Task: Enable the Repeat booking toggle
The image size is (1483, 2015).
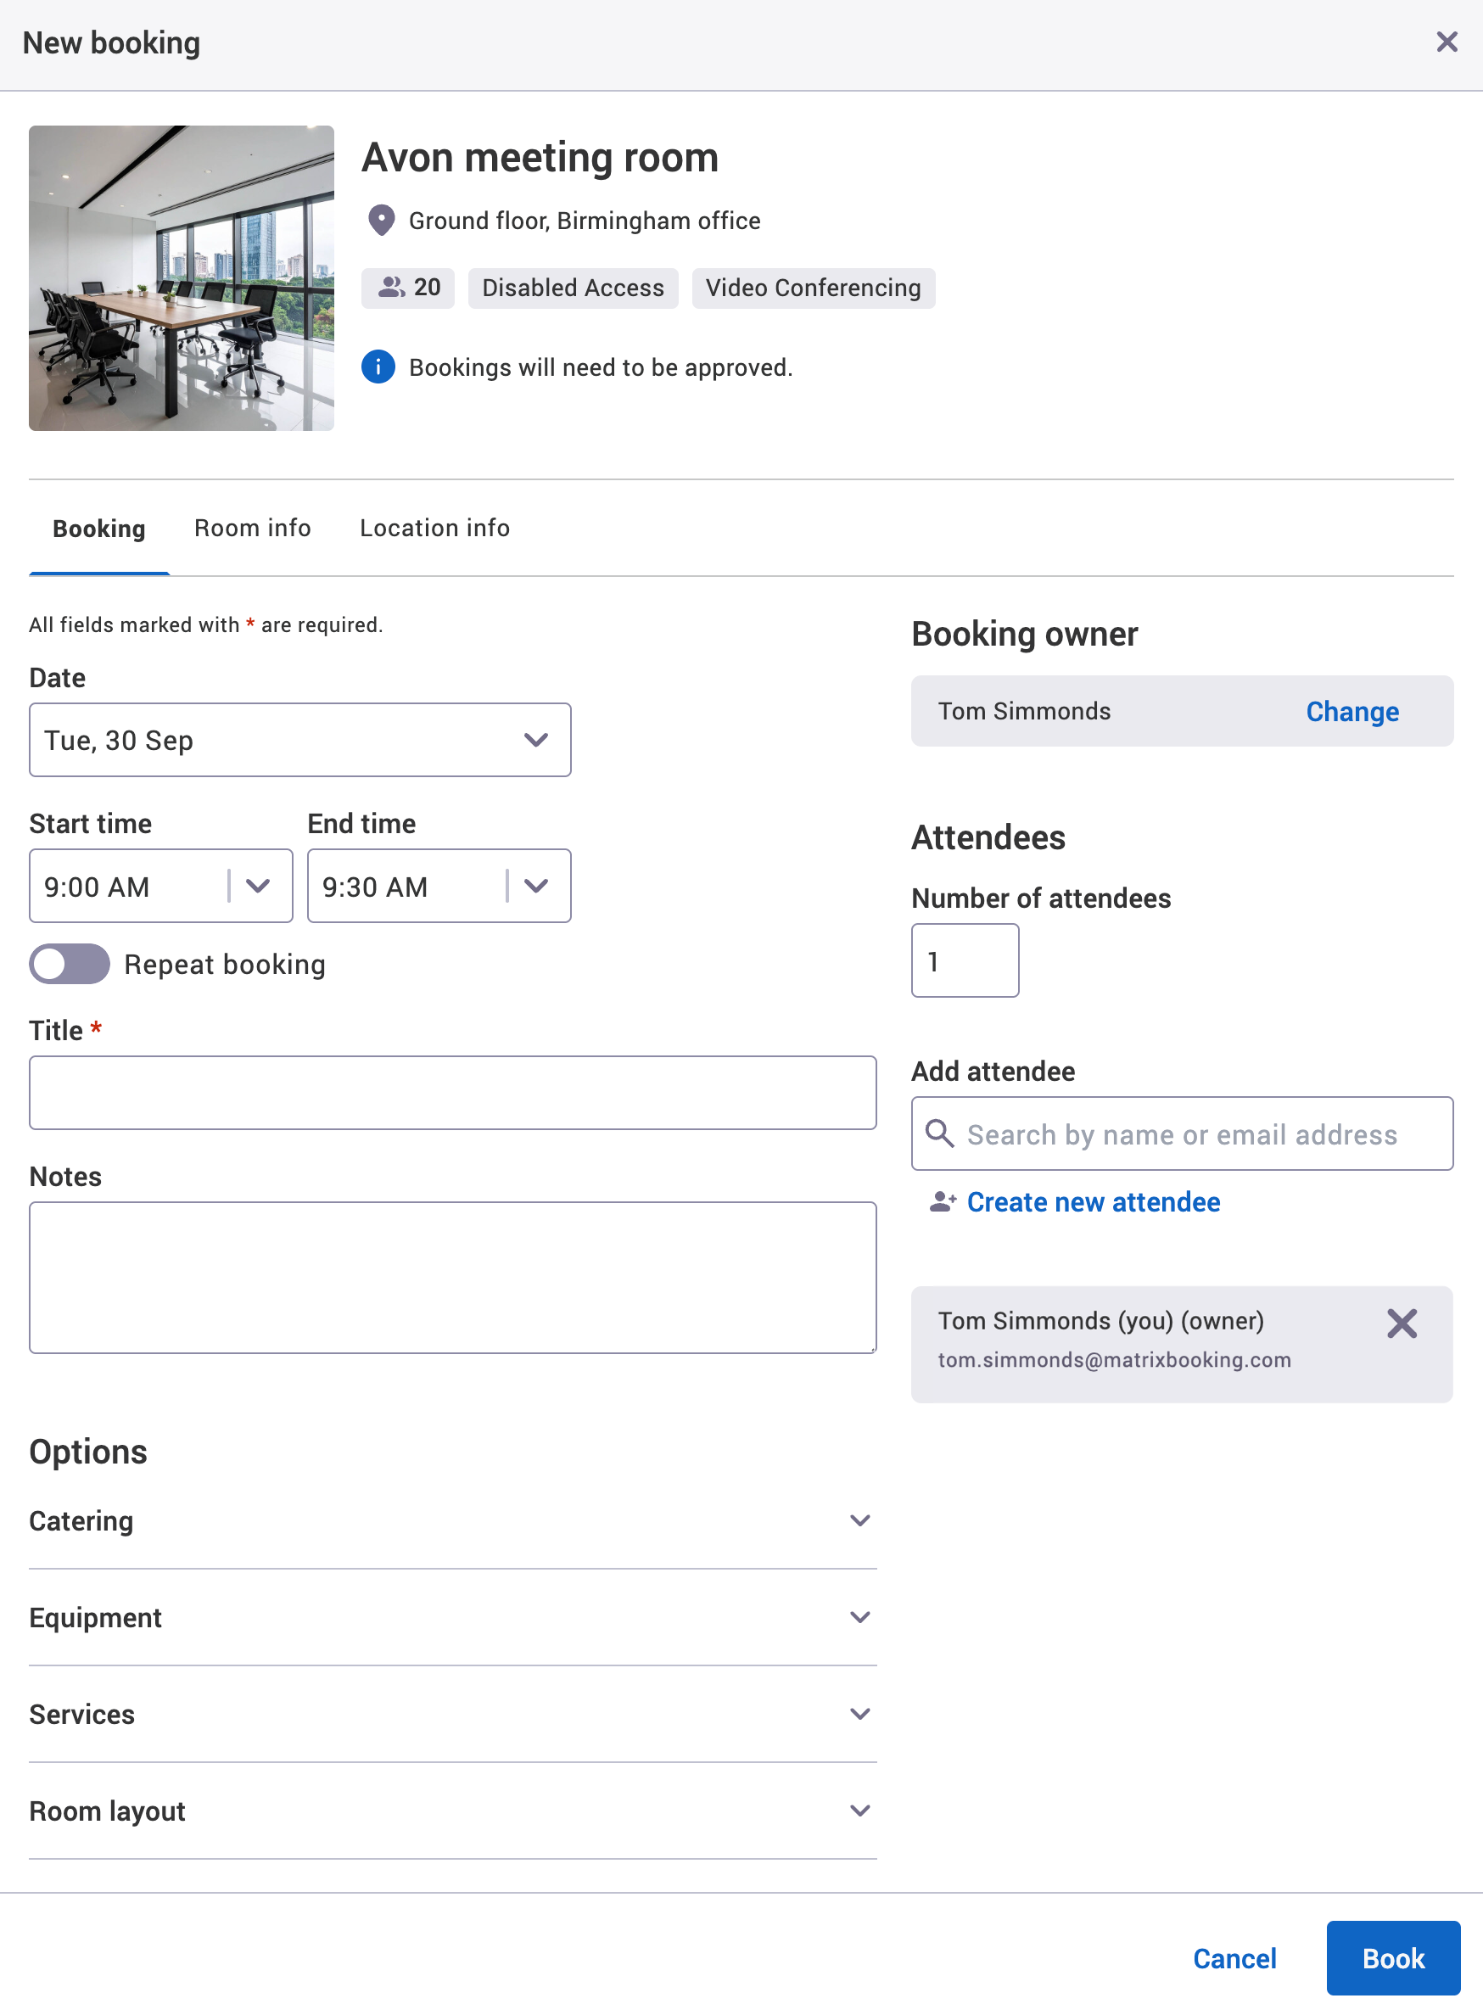Action: (x=69, y=964)
